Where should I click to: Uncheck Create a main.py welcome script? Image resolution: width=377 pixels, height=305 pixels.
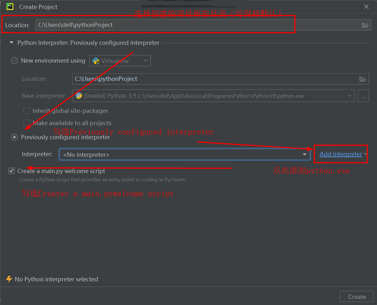(12, 171)
